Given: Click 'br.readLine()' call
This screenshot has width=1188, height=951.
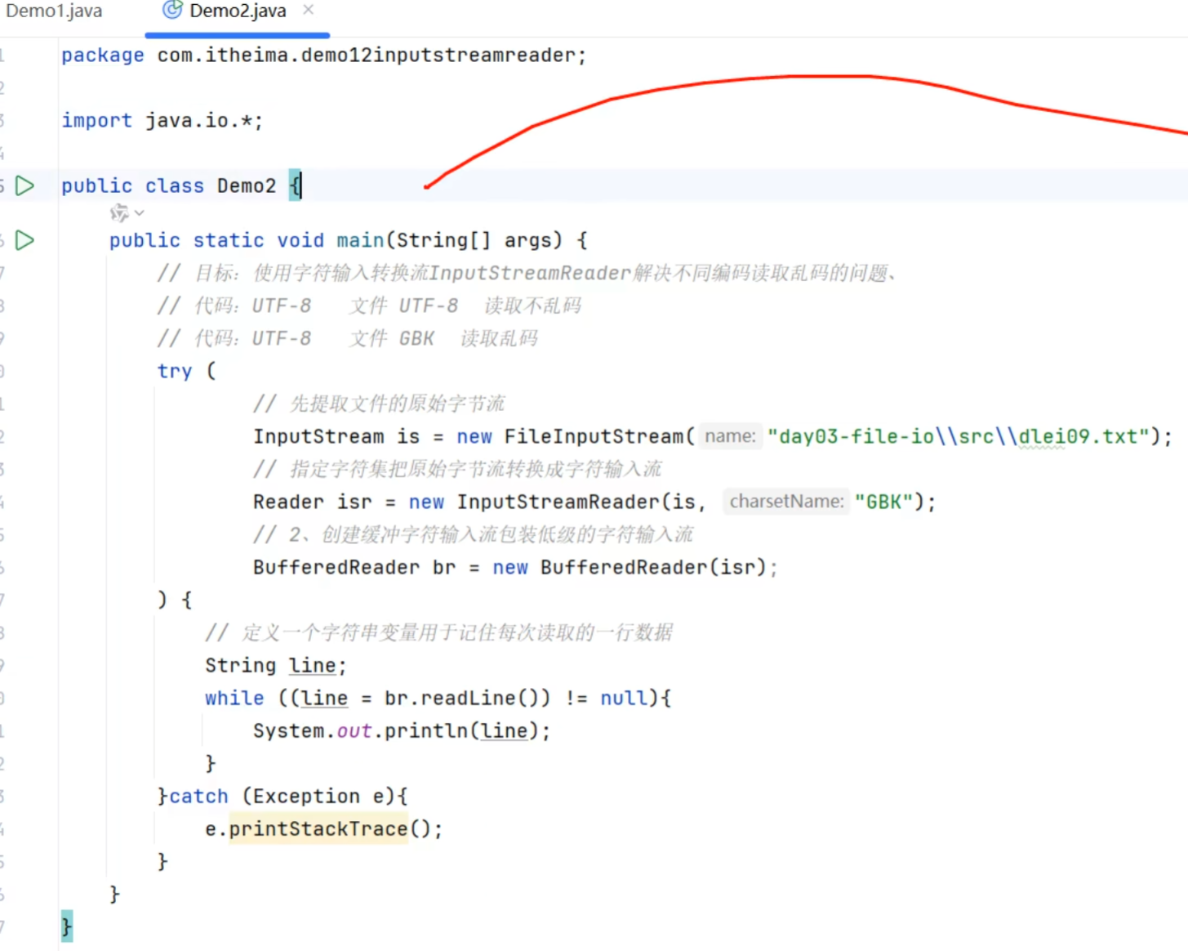Looking at the screenshot, I should (x=462, y=699).
